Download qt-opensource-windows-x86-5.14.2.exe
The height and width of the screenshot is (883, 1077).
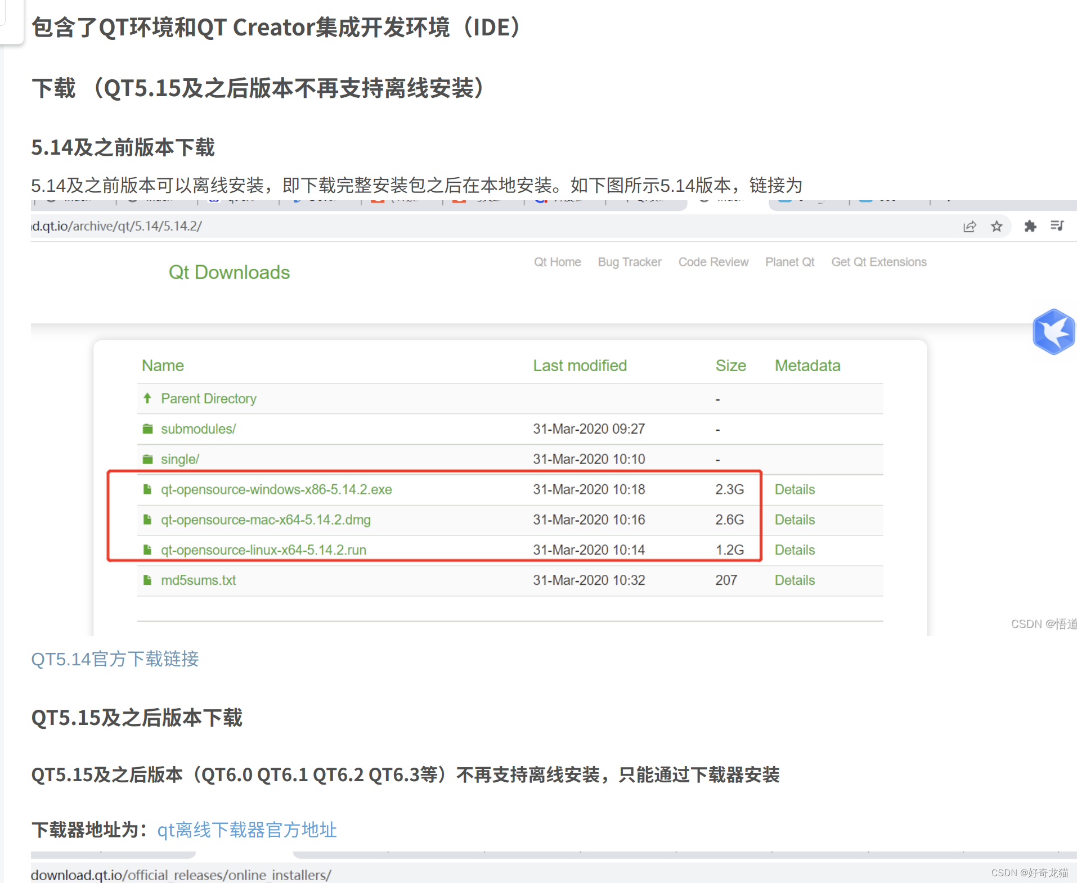(x=276, y=489)
